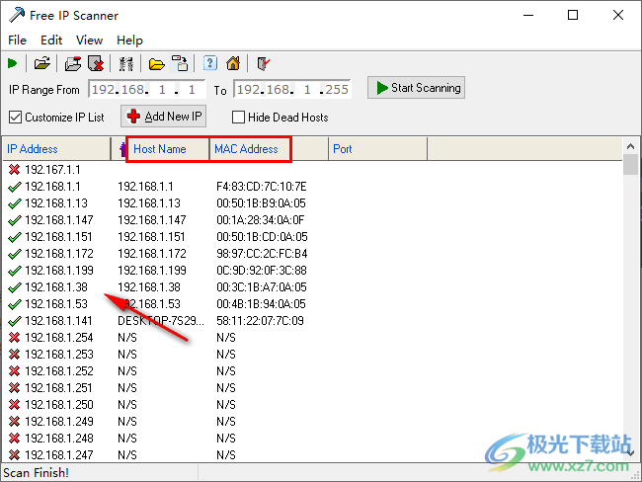
Task: Click MAC address 00:1A:28:34:0A:0F
Action: point(261,220)
